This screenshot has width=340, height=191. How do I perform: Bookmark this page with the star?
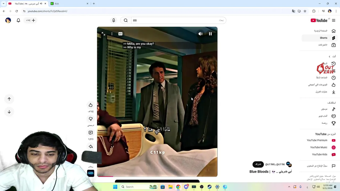305,11
